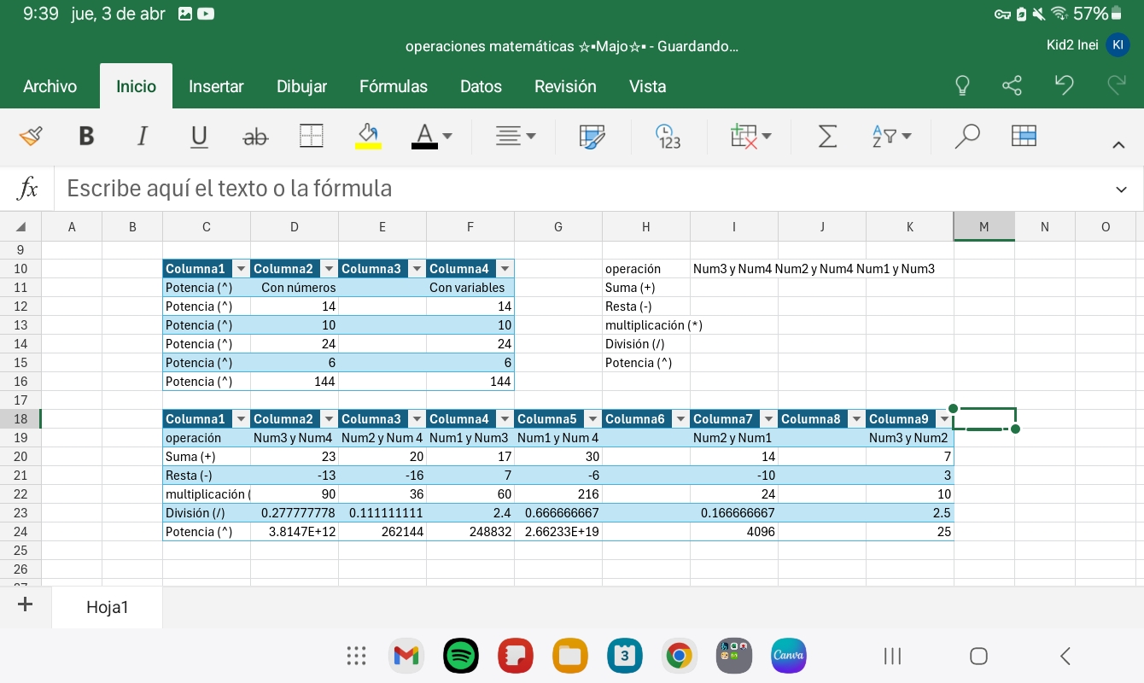
Task: Open the Fórmulas ribbon tab
Action: pos(393,86)
